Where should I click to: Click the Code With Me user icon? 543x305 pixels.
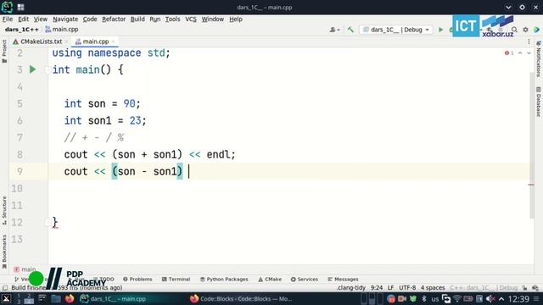coord(334,30)
